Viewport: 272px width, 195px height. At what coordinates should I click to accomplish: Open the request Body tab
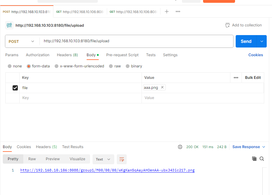coord(93,55)
